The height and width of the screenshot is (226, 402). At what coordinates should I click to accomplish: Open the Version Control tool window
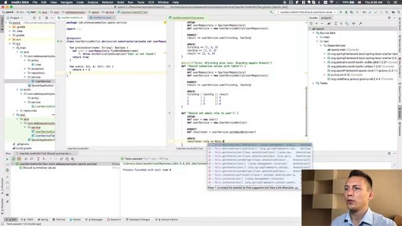(166, 220)
